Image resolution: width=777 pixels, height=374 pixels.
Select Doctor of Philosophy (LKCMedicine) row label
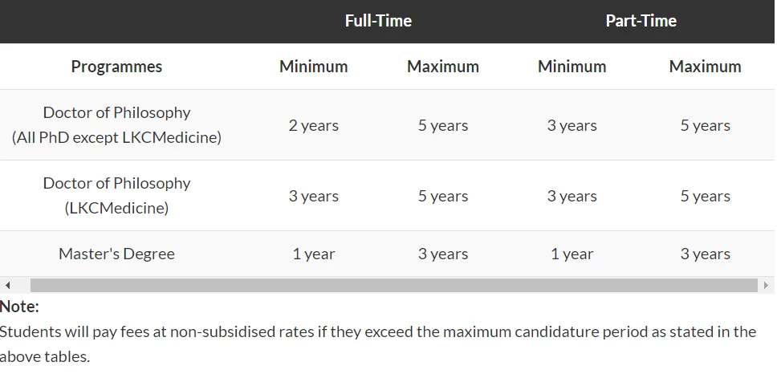pyautogui.click(x=116, y=195)
